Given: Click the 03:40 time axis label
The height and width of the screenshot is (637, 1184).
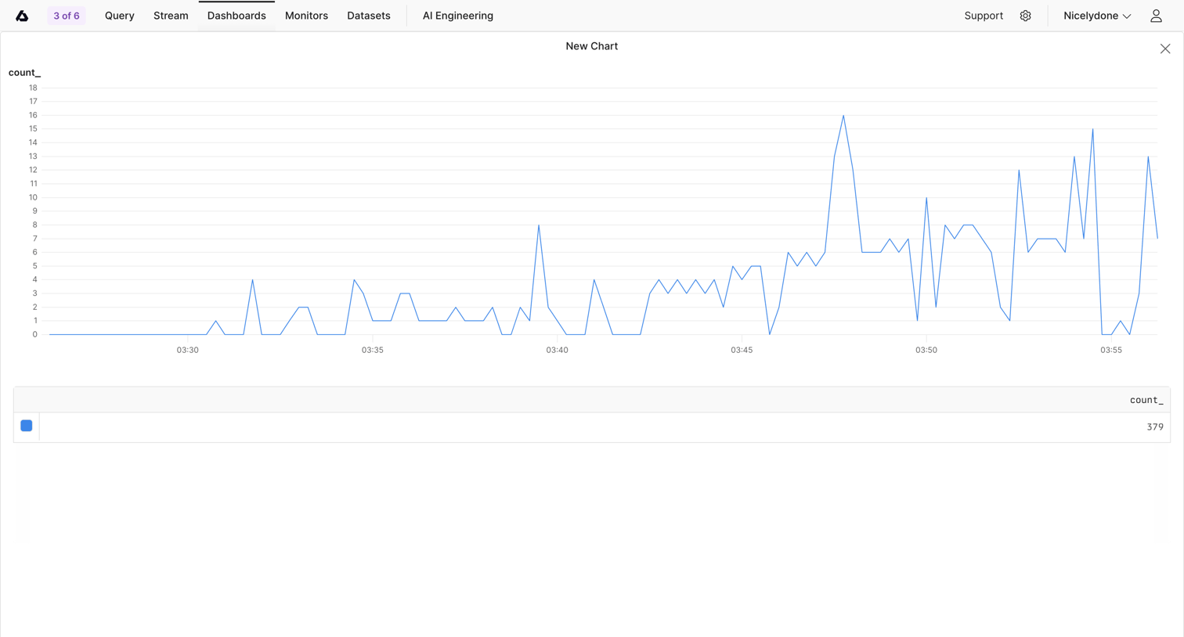Looking at the screenshot, I should pos(558,350).
